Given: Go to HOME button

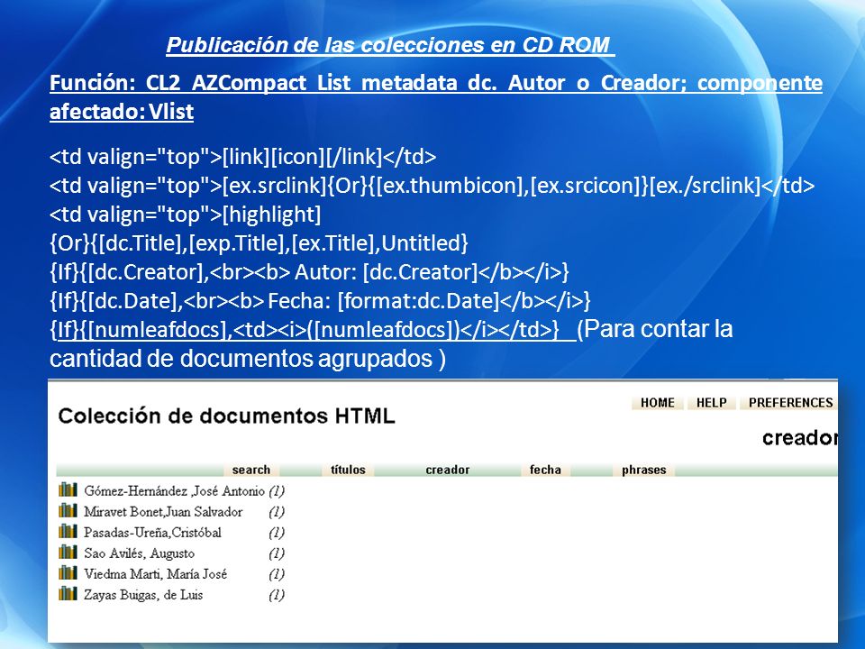Looking at the screenshot, I should click(x=658, y=403).
